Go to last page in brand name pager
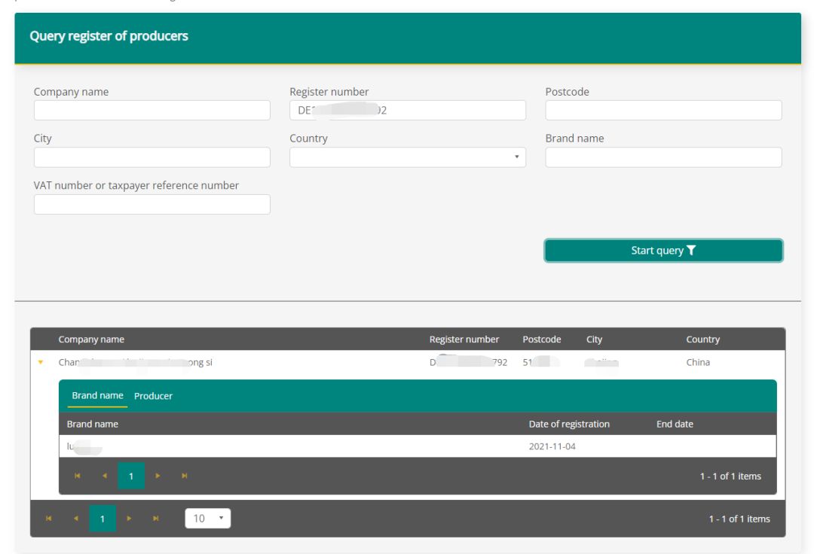The width and height of the screenshot is (814, 554). (x=185, y=476)
